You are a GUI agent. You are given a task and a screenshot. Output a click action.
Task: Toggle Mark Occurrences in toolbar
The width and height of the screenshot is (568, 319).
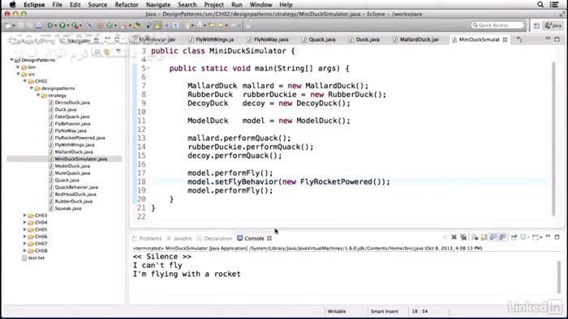point(157,25)
